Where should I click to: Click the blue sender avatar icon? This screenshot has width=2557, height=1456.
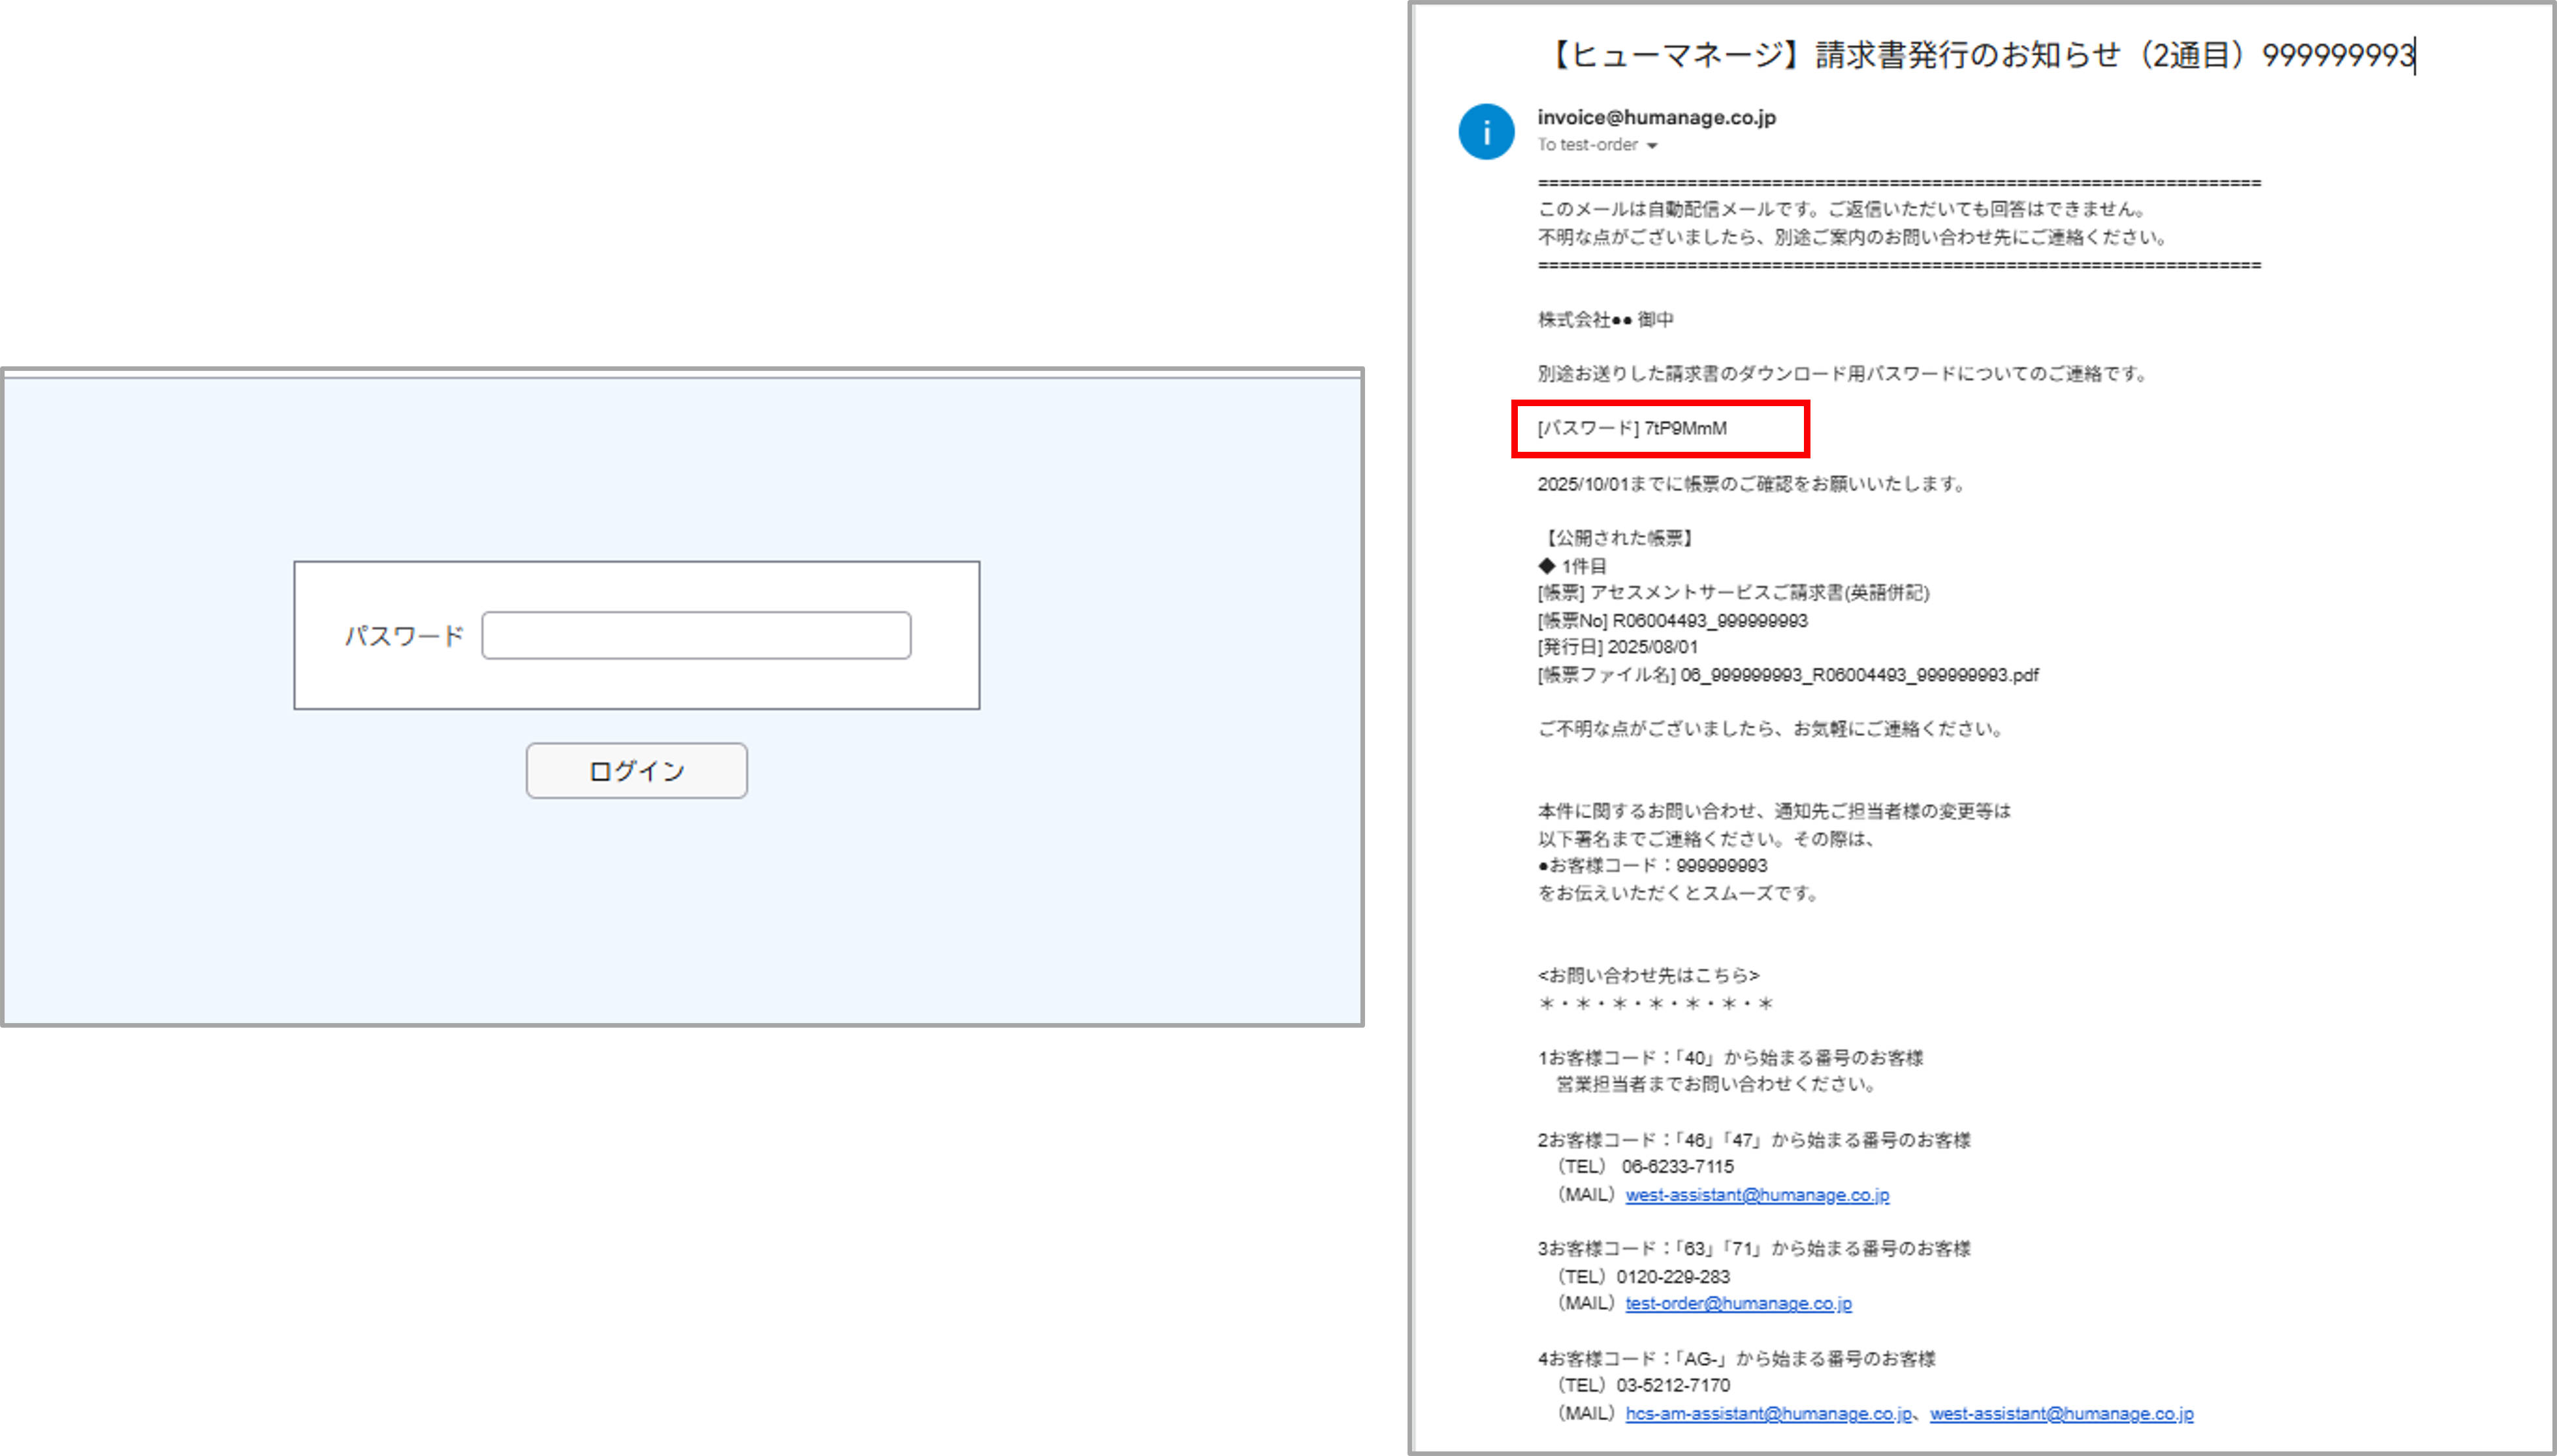pos(1487,131)
